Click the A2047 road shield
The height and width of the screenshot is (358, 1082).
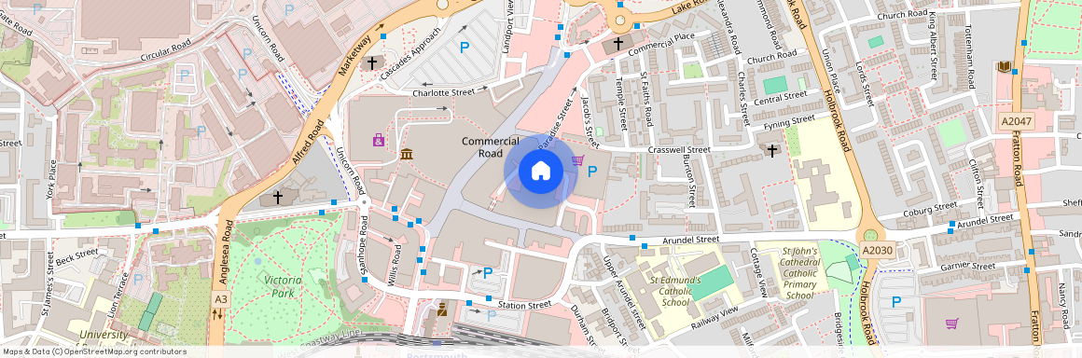pos(1017,121)
